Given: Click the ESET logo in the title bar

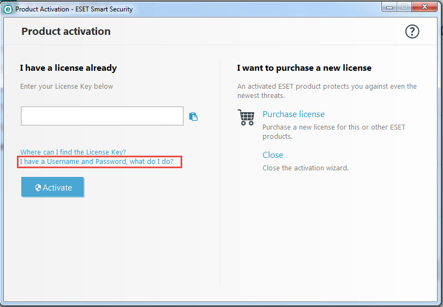Looking at the screenshot, I should (x=8, y=9).
